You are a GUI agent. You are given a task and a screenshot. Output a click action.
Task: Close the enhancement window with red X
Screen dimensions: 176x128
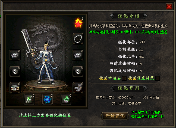click(x=169, y=7)
